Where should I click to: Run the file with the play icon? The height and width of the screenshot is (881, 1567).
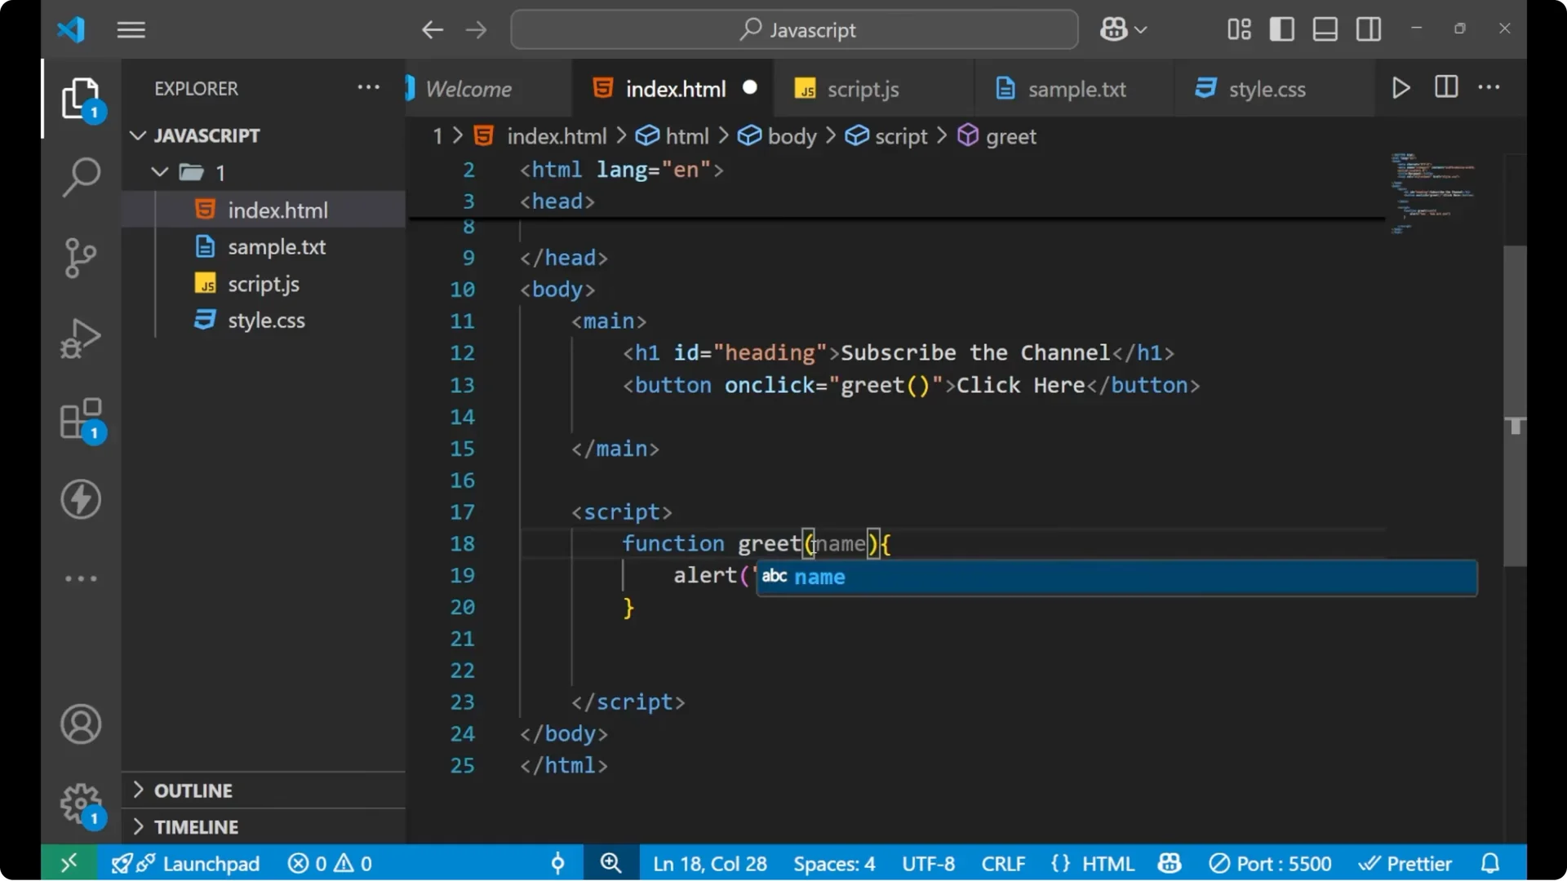(x=1401, y=87)
